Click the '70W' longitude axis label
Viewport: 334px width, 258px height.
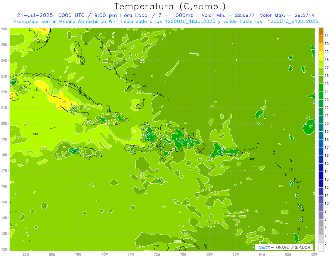tap(183, 254)
